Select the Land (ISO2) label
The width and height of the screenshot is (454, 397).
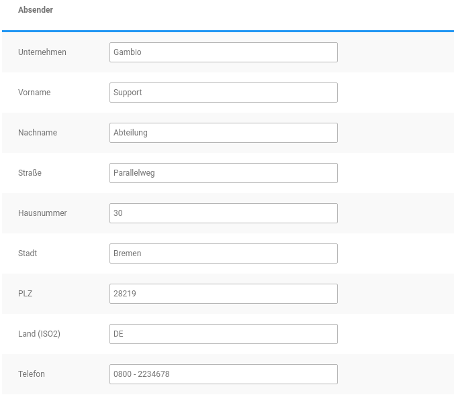pyautogui.click(x=39, y=334)
